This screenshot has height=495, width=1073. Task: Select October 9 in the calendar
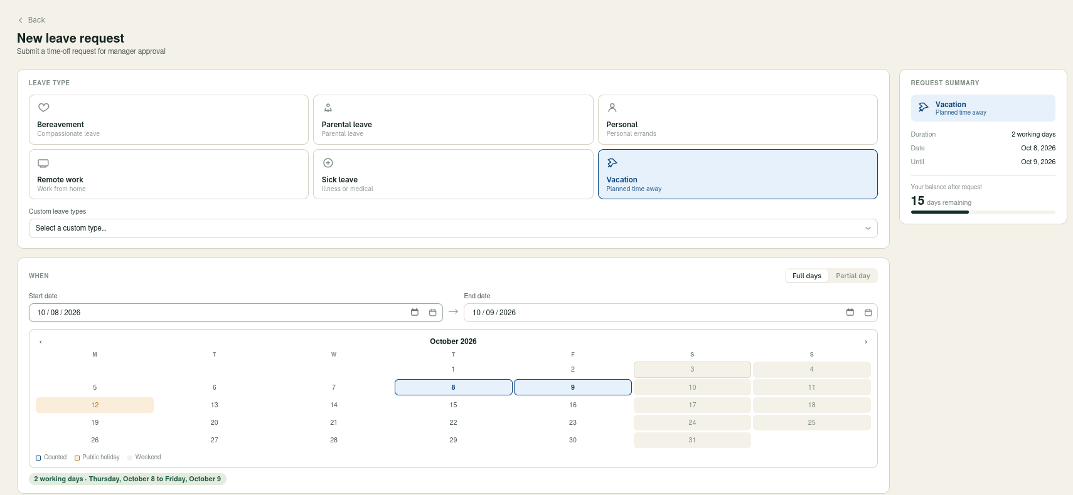pyautogui.click(x=573, y=387)
